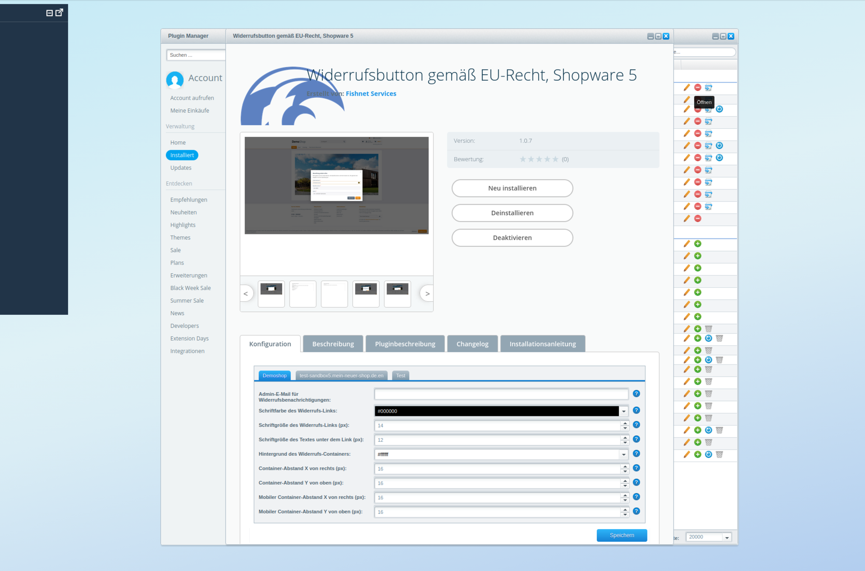Screen dimensions: 865x571
Task: Open Account aufrufen in the sidebar
Action: point(192,98)
